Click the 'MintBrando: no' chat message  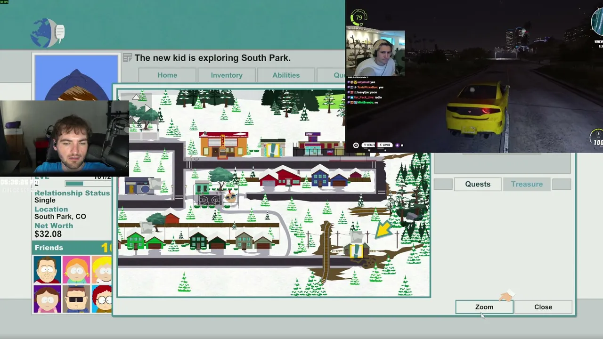click(x=363, y=102)
